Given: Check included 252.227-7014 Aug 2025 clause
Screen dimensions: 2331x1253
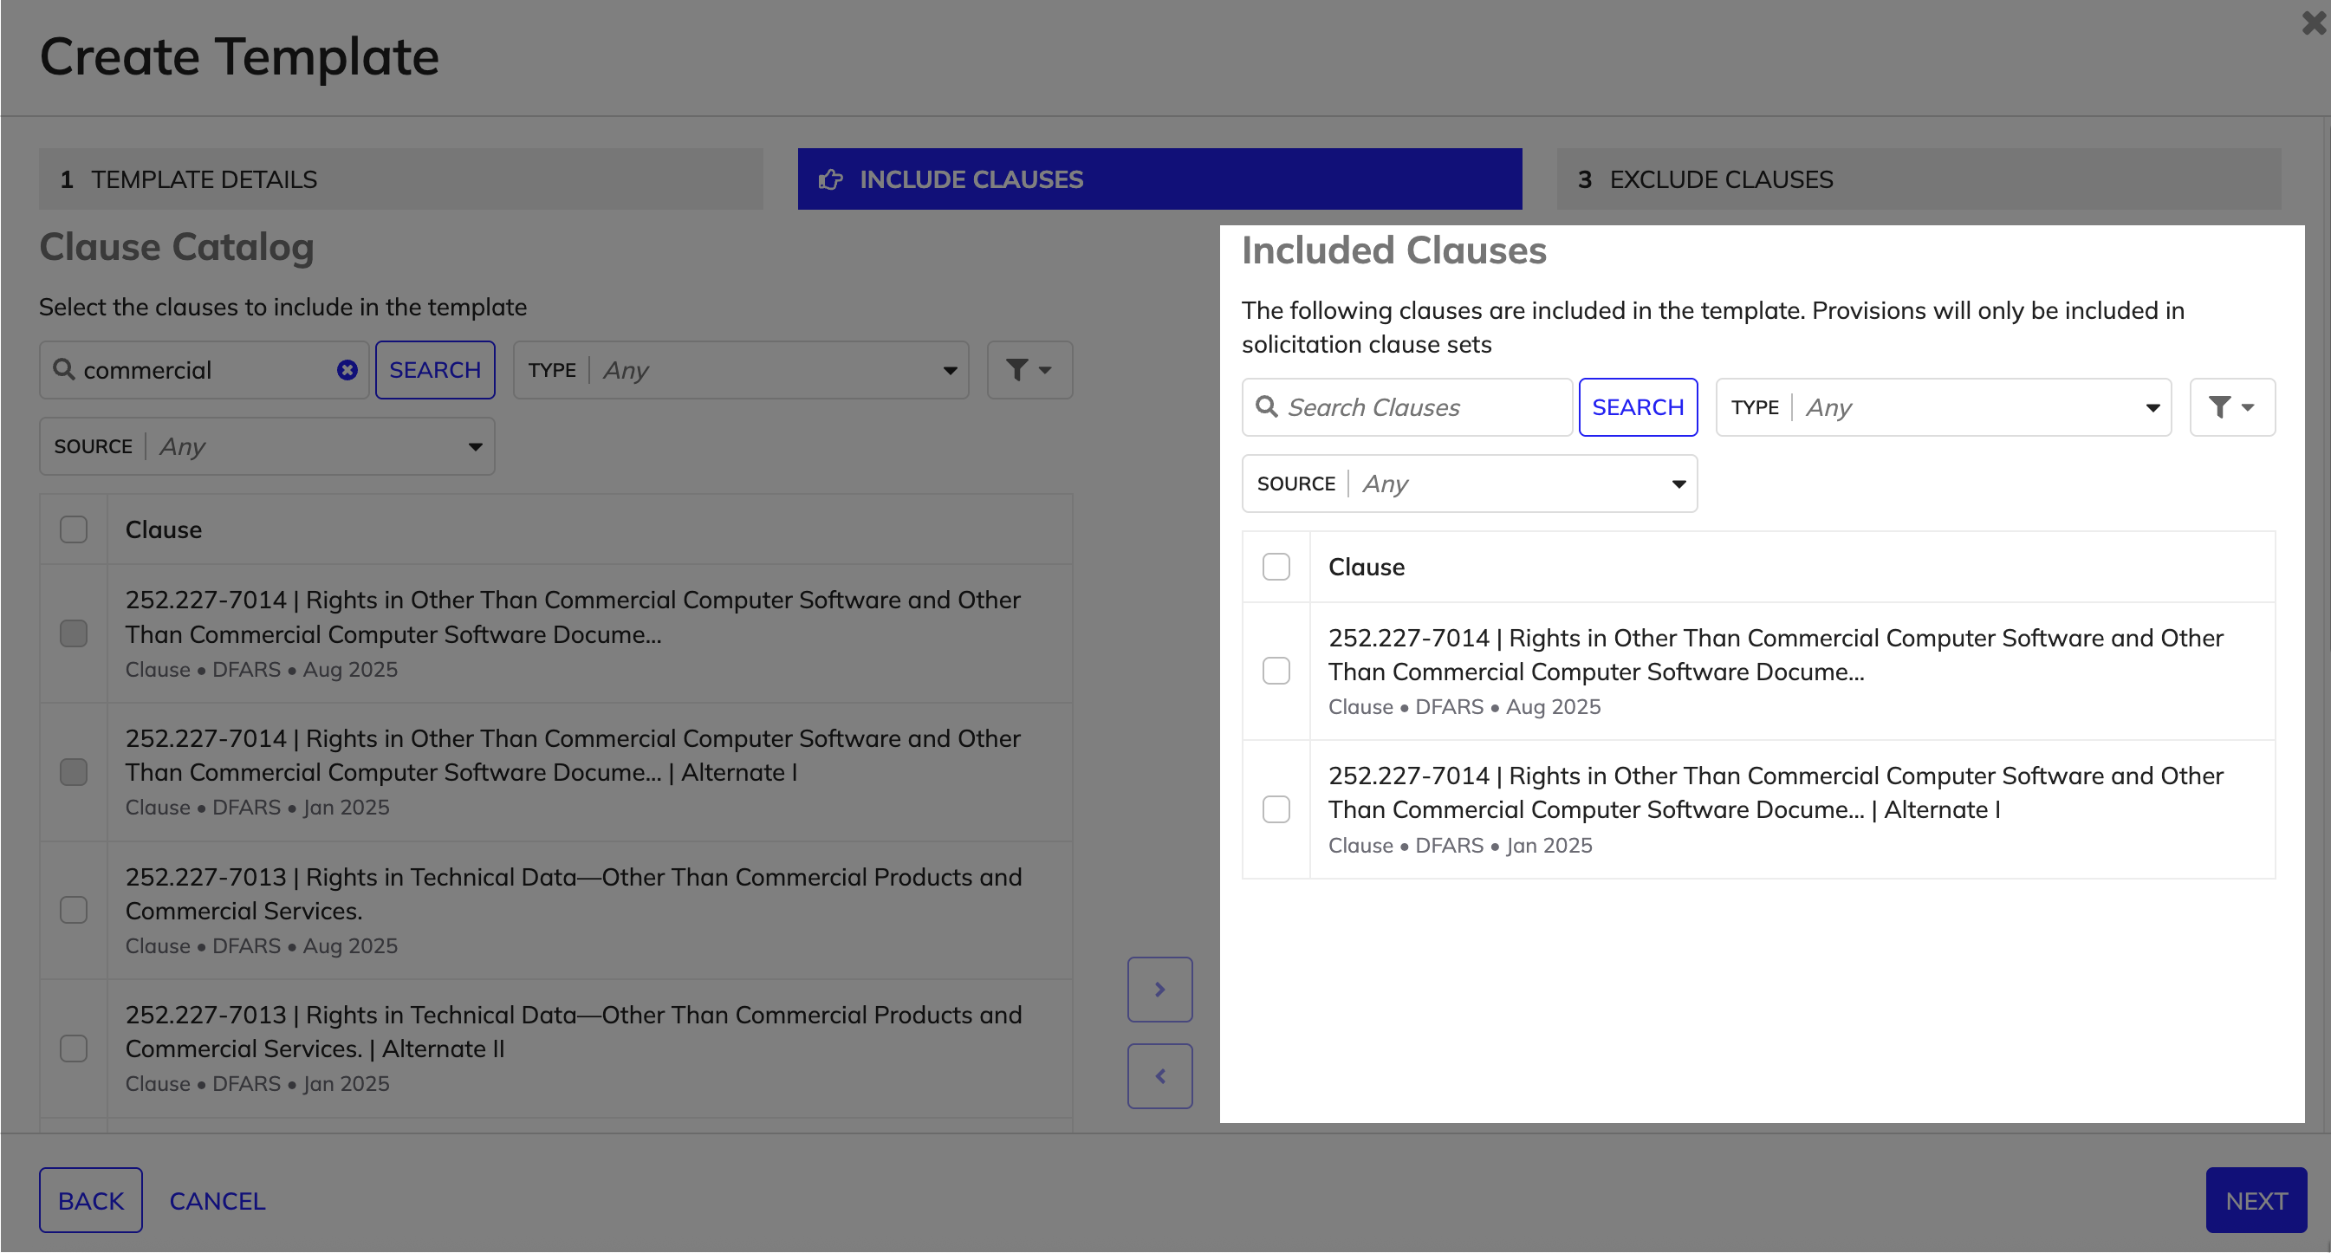Looking at the screenshot, I should [x=1276, y=672].
